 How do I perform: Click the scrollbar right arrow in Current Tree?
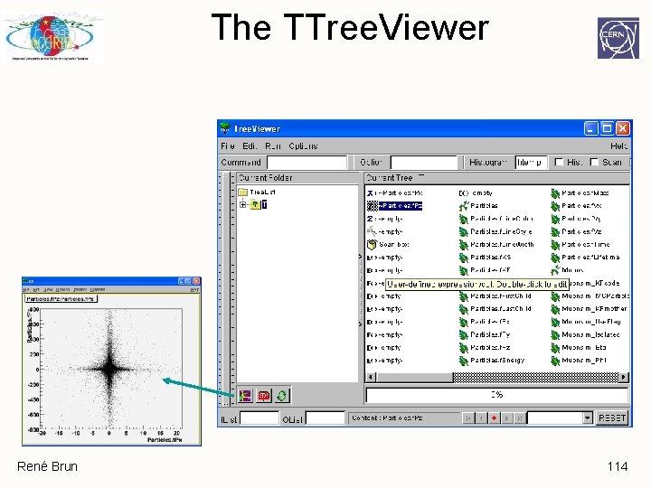623,377
